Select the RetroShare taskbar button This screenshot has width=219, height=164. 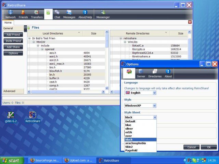(113, 161)
